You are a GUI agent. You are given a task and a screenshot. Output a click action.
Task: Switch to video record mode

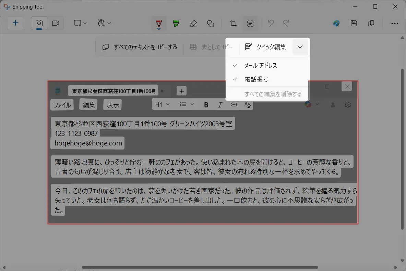point(56,23)
